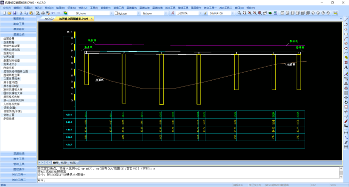Open the ByLayer color dropdown
This screenshot has width=349, height=187.
(x=139, y=13)
